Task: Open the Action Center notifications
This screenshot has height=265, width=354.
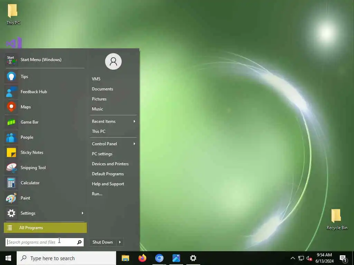Action: point(343,258)
